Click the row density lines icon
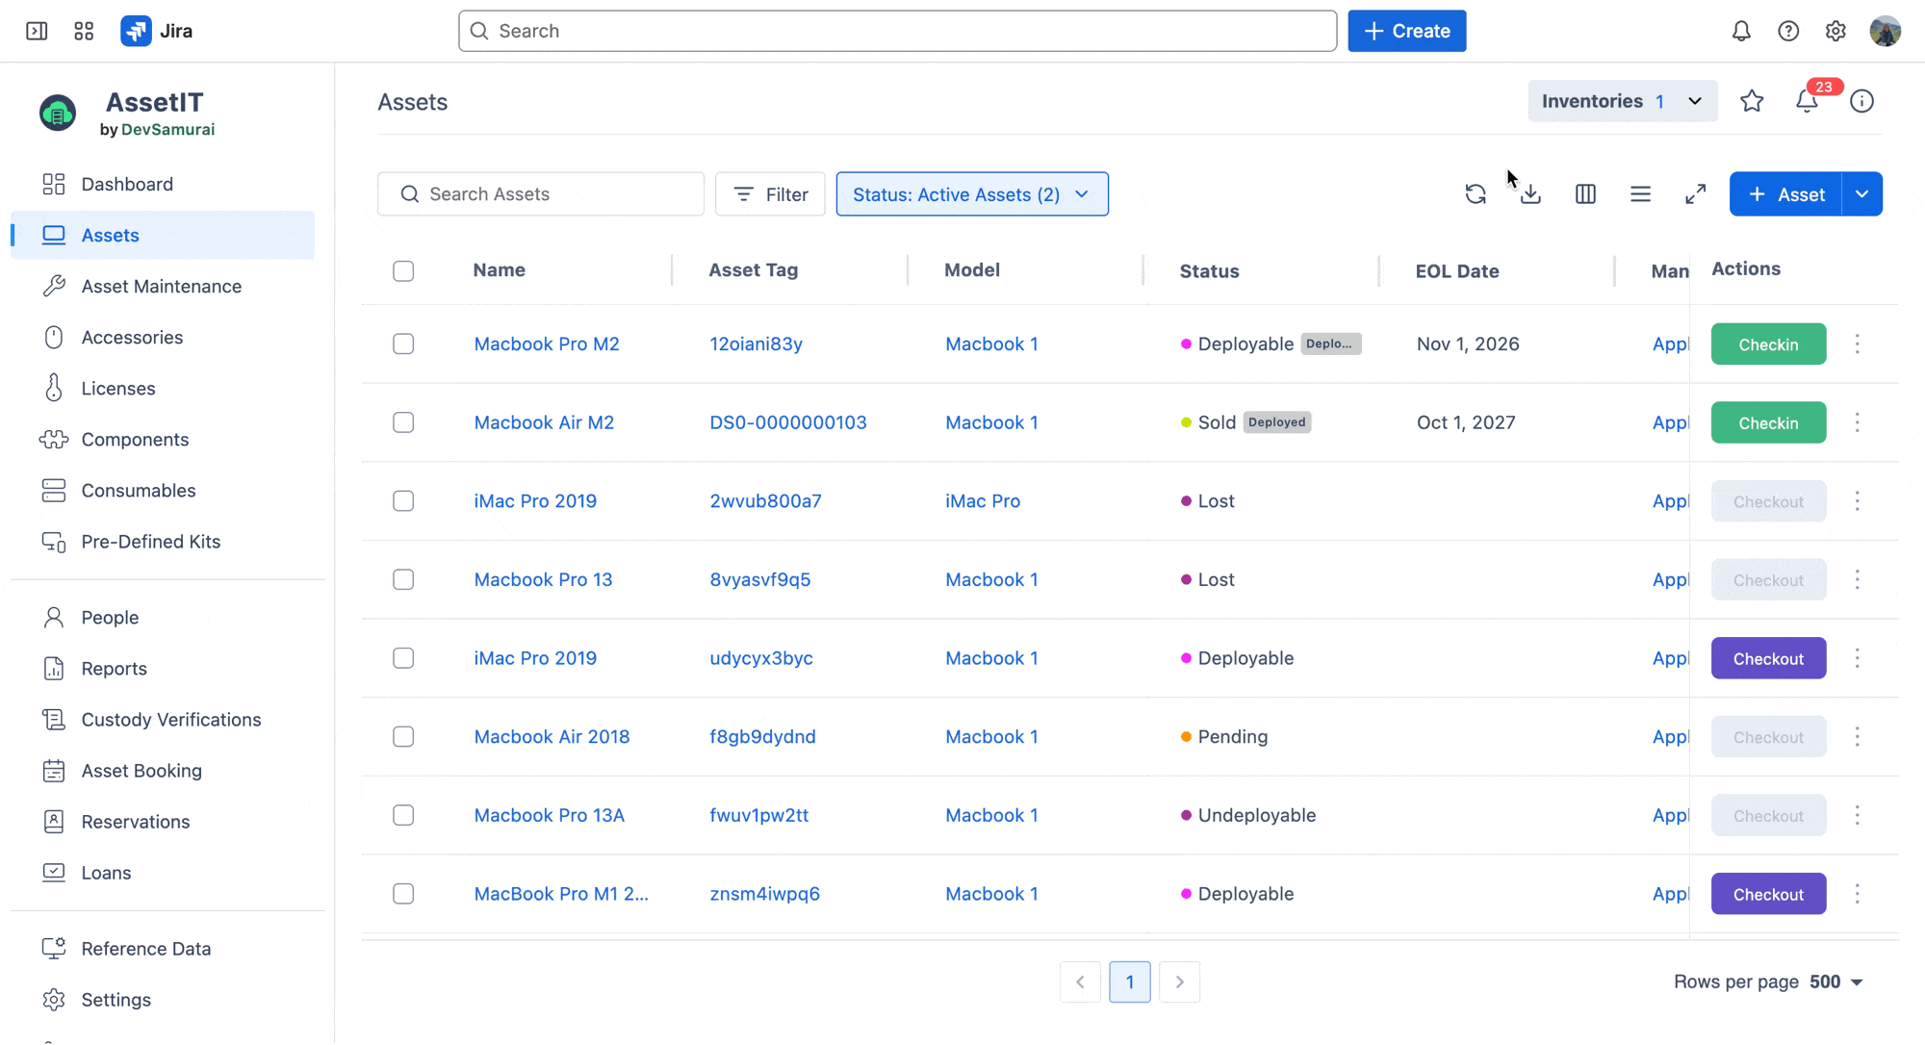The height and width of the screenshot is (1045, 1925). click(x=1640, y=194)
